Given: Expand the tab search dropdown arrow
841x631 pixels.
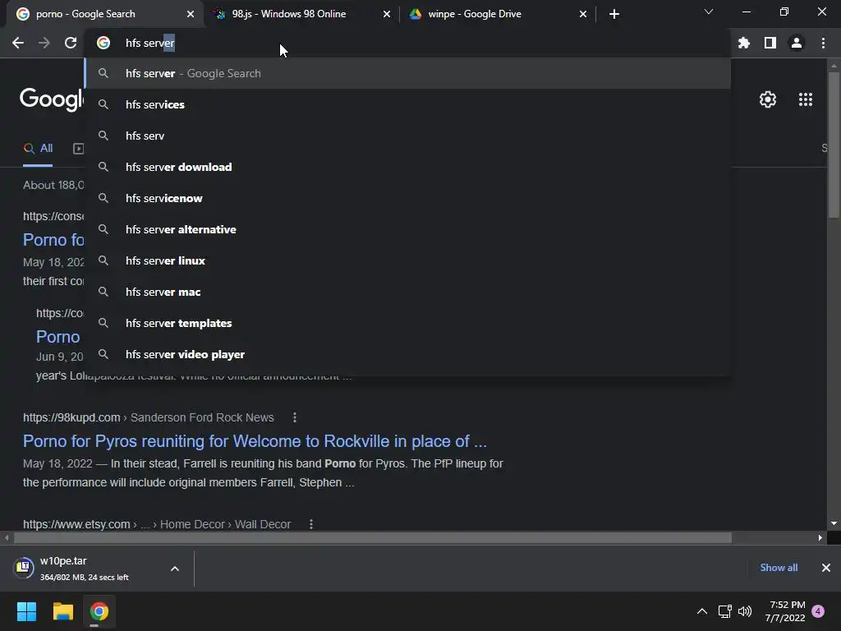Looking at the screenshot, I should pos(709,12).
